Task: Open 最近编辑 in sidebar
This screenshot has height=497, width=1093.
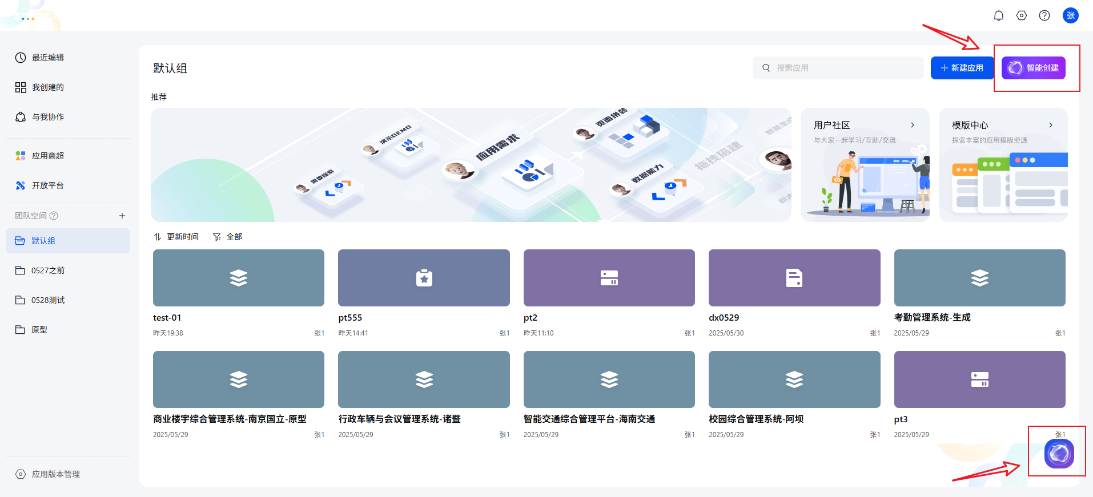Action: tap(68, 58)
